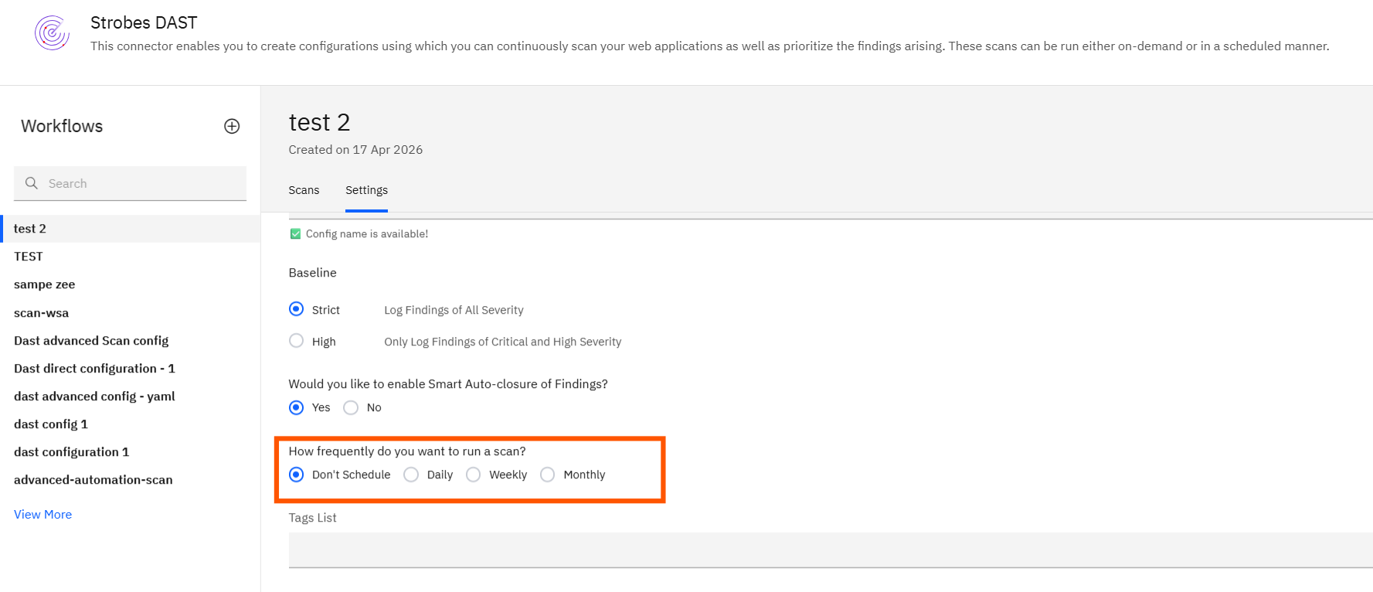Open the Settings tab
1373x592 pixels.
pyautogui.click(x=366, y=190)
